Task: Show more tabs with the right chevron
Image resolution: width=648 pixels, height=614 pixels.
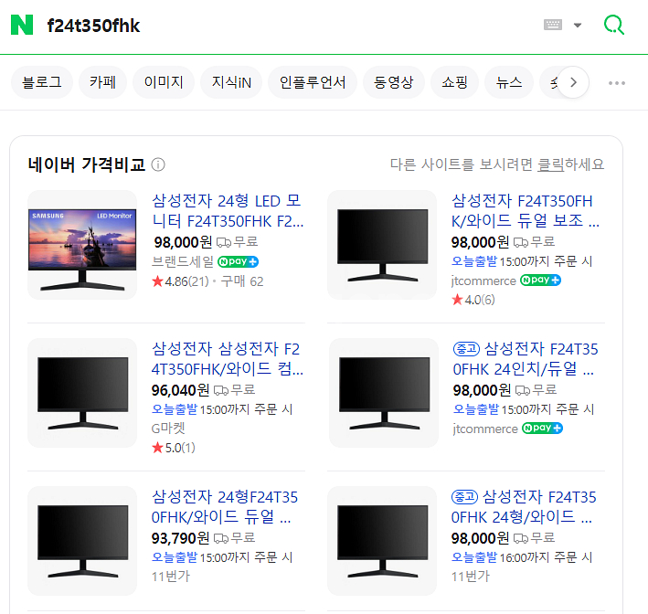Action: (573, 82)
